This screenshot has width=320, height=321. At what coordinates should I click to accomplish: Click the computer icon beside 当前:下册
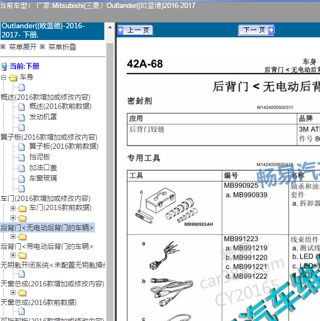click(x=4, y=67)
